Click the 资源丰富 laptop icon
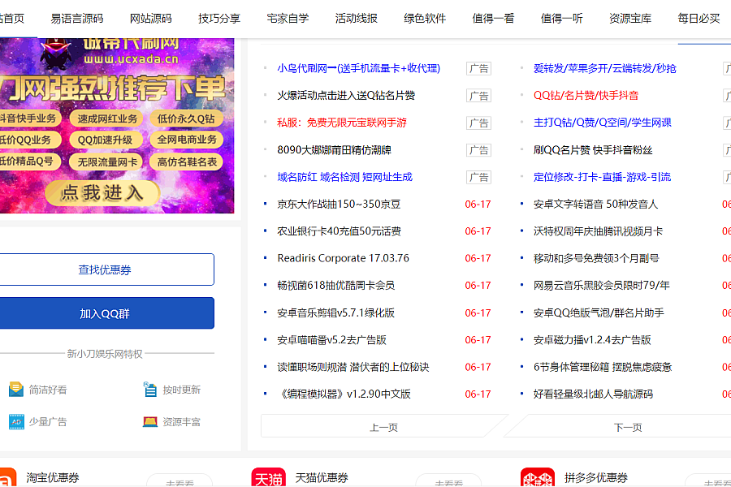731x487 pixels. (150, 422)
